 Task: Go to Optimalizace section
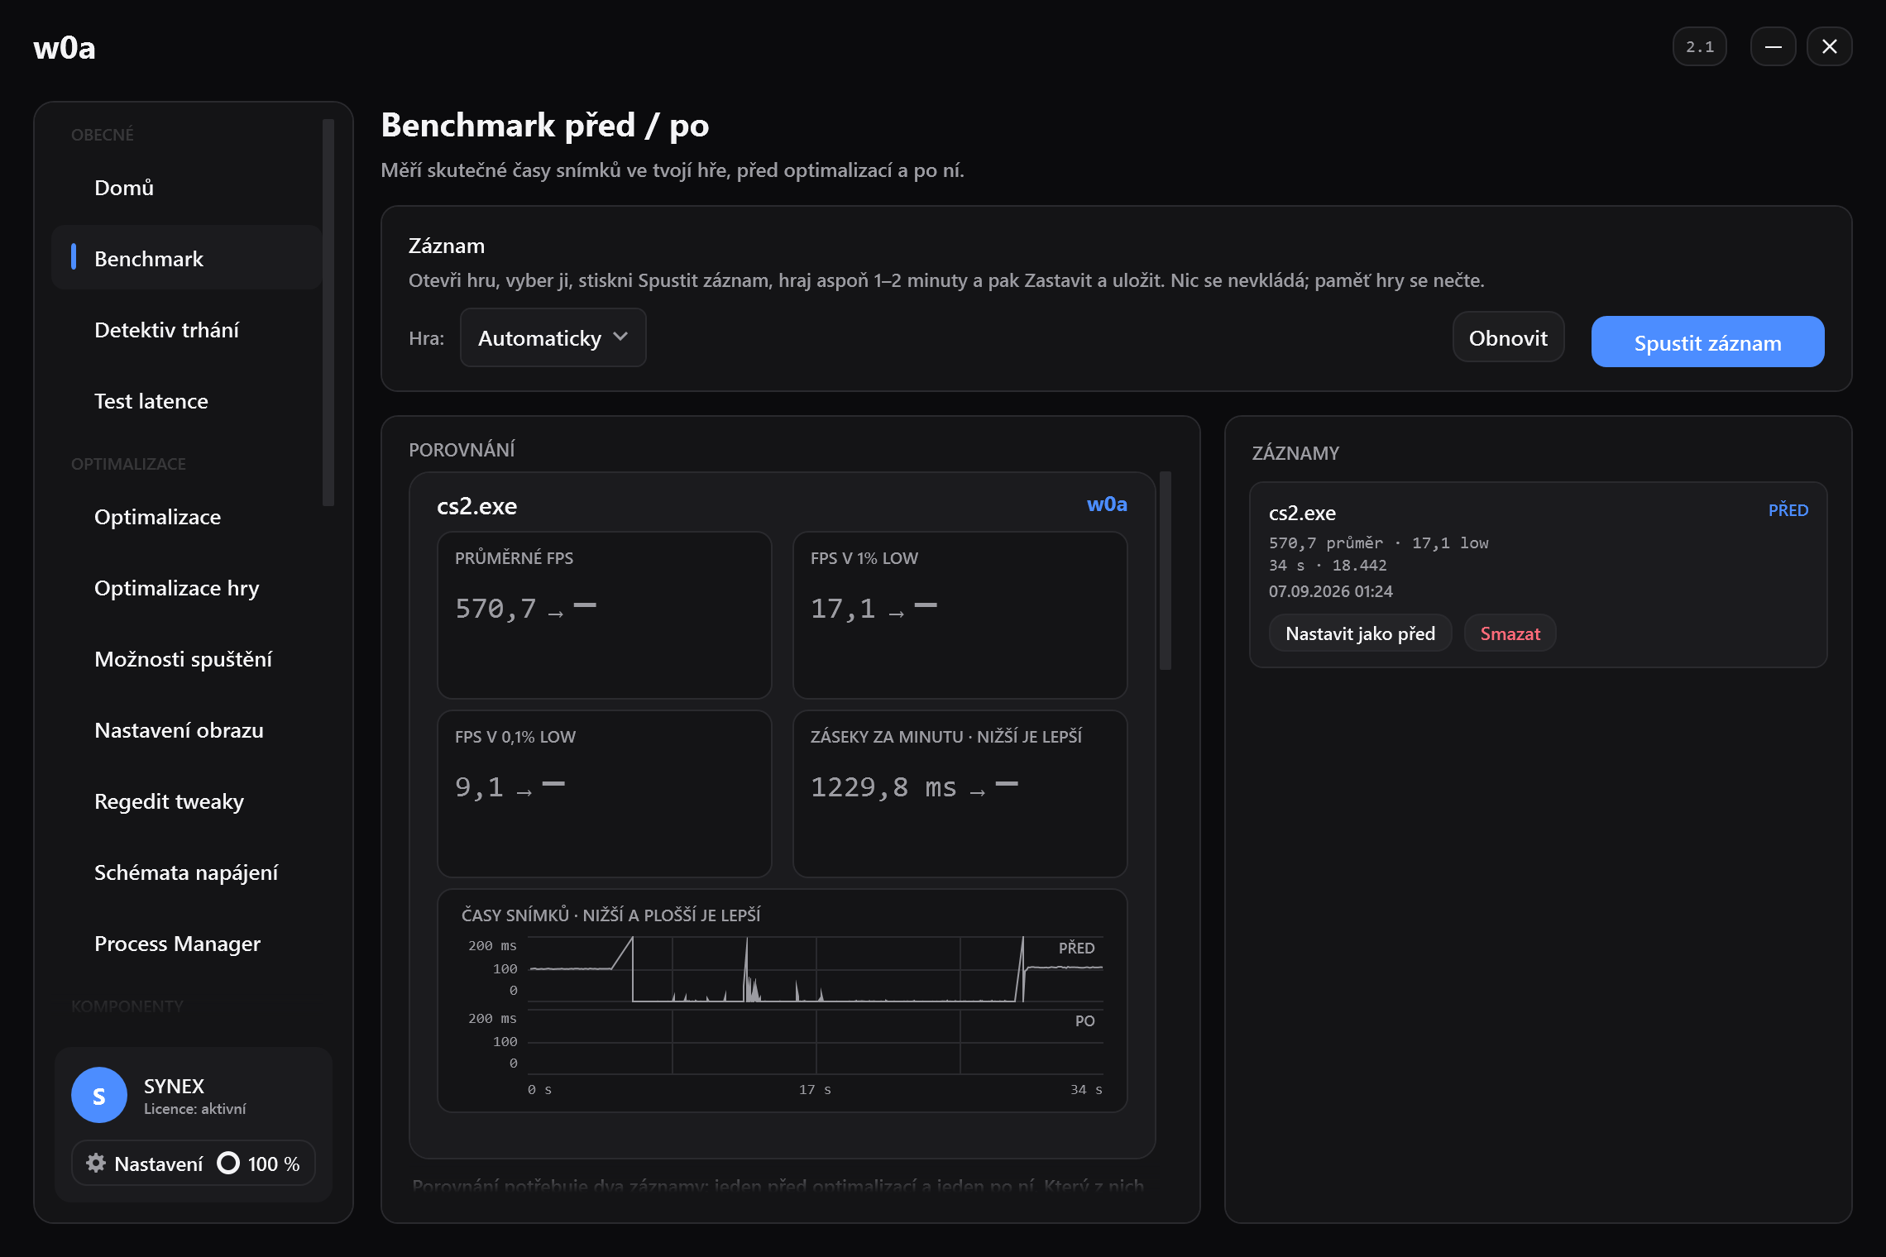coord(187,517)
